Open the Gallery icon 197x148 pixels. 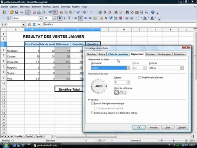click(137, 12)
